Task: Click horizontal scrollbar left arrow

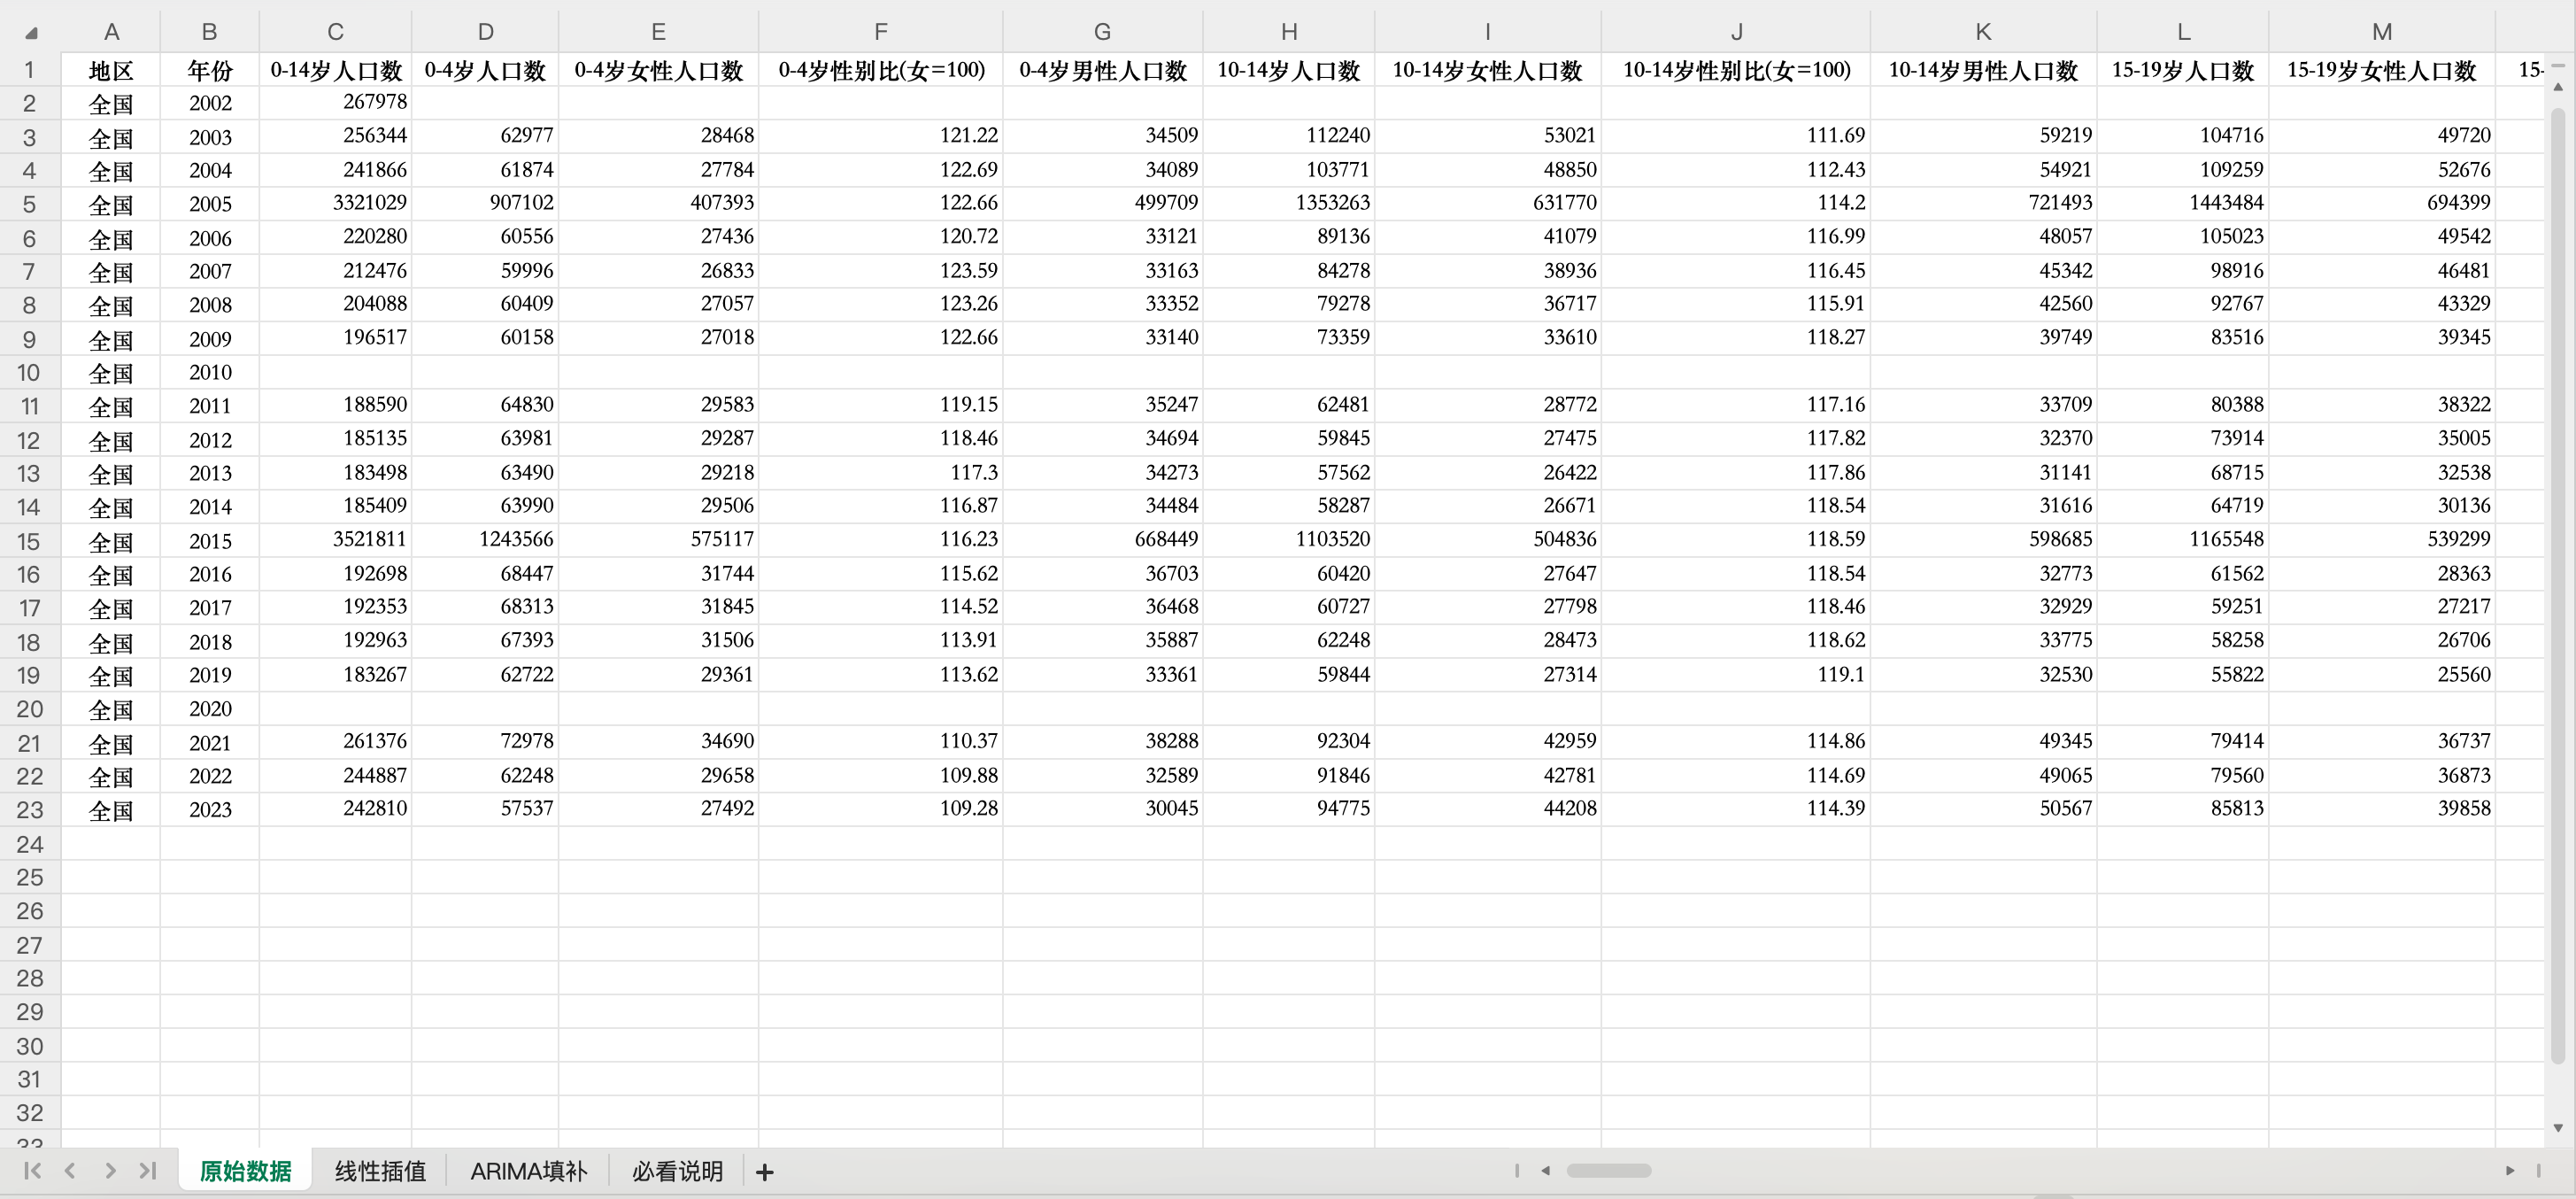Action: tap(1545, 1170)
